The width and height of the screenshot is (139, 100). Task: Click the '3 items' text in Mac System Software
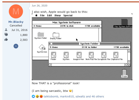pyautogui.click(x=38, y=26)
